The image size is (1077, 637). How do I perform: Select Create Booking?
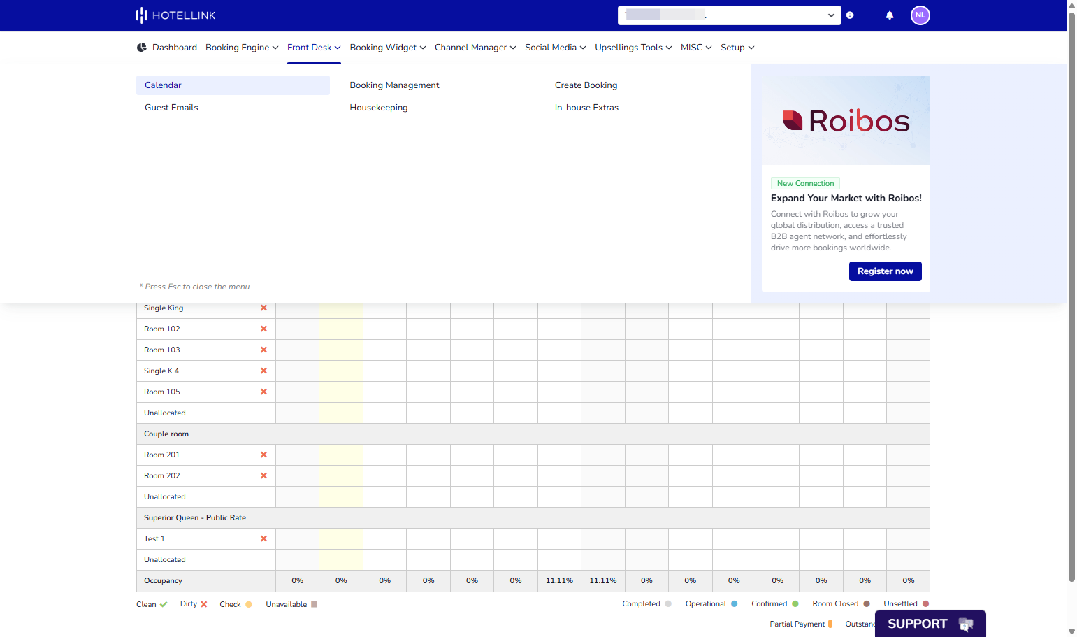[586, 85]
